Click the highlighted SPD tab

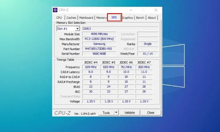[114, 18]
